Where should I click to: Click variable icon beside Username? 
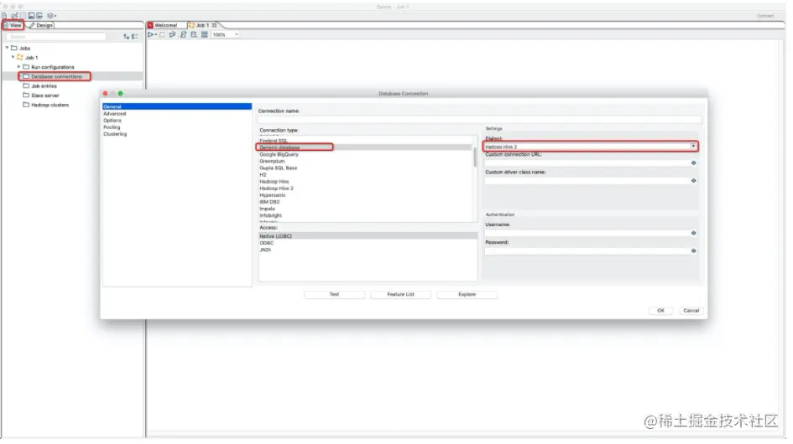693,233
